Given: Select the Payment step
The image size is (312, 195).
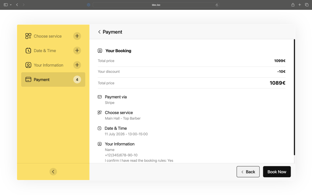Looking at the screenshot, I should (53, 80).
